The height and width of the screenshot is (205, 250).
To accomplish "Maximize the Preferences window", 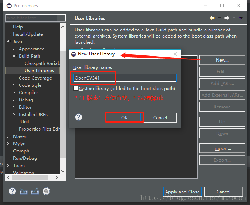I will pyautogui.click(x=222, y=5).
